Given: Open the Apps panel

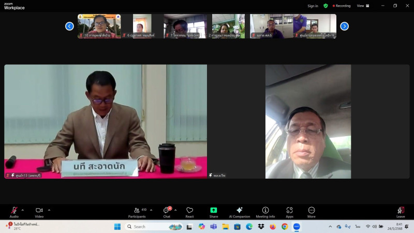Looking at the screenshot, I should click(290, 212).
